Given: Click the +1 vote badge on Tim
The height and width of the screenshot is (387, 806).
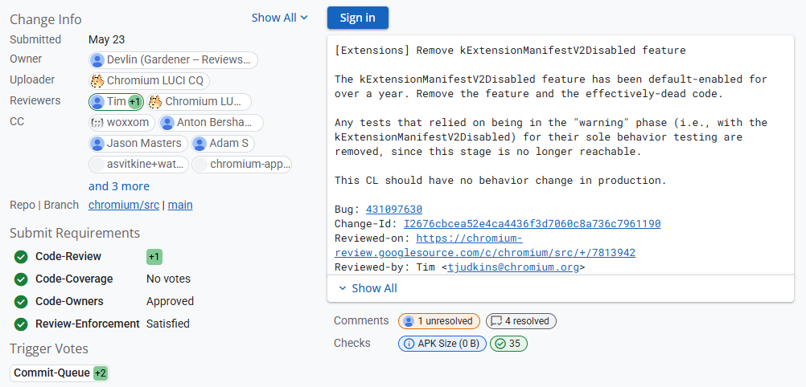Looking at the screenshot, I should [x=134, y=102].
